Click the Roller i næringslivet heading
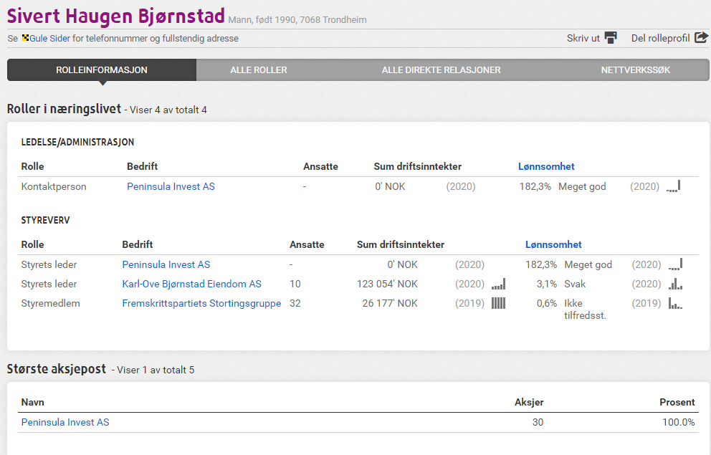The image size is (711, 455). 64,109
